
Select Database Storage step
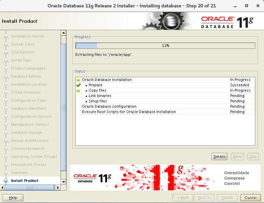pos(26,132)
